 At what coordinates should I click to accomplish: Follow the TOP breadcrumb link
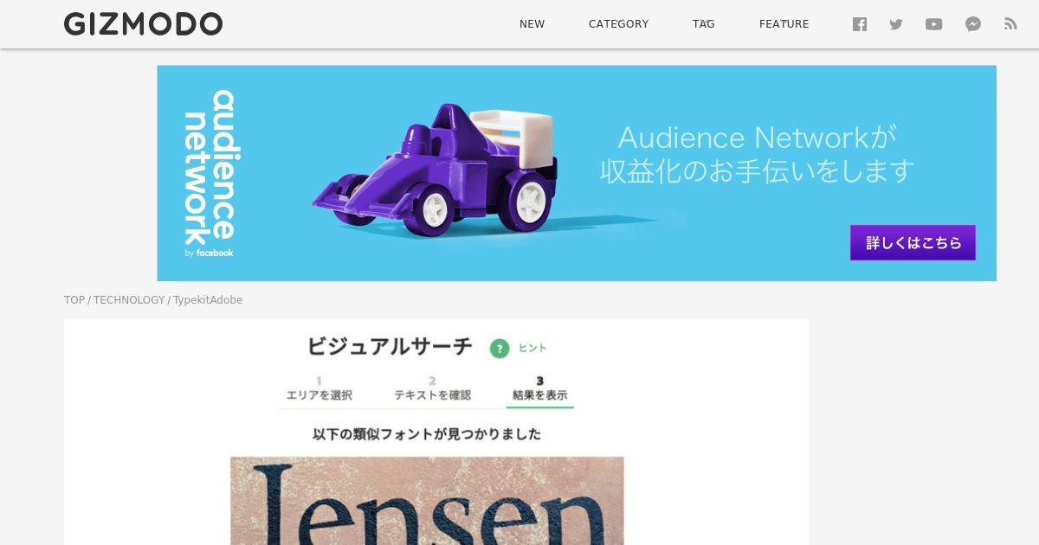pyautogui.click(x=74, y=300)
